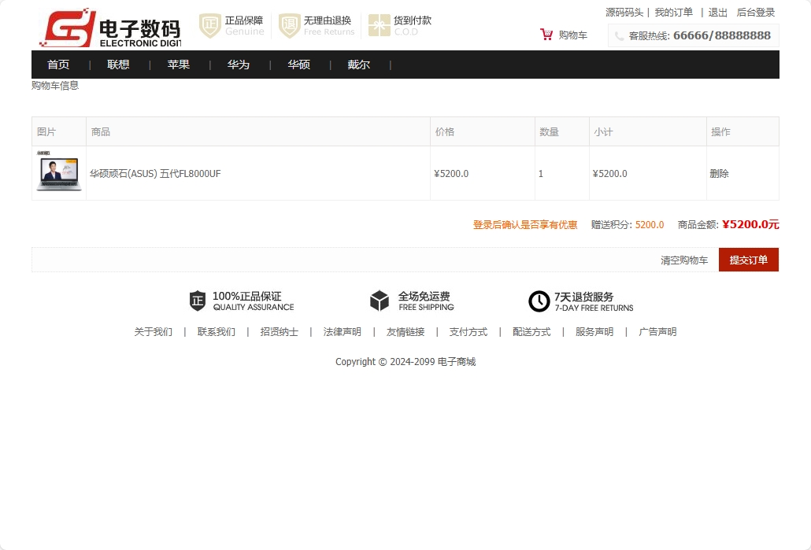The height and width of the screenshot is (550, 811).
Task: Click the 7-day returns clock icon
Action: point(539,301)
